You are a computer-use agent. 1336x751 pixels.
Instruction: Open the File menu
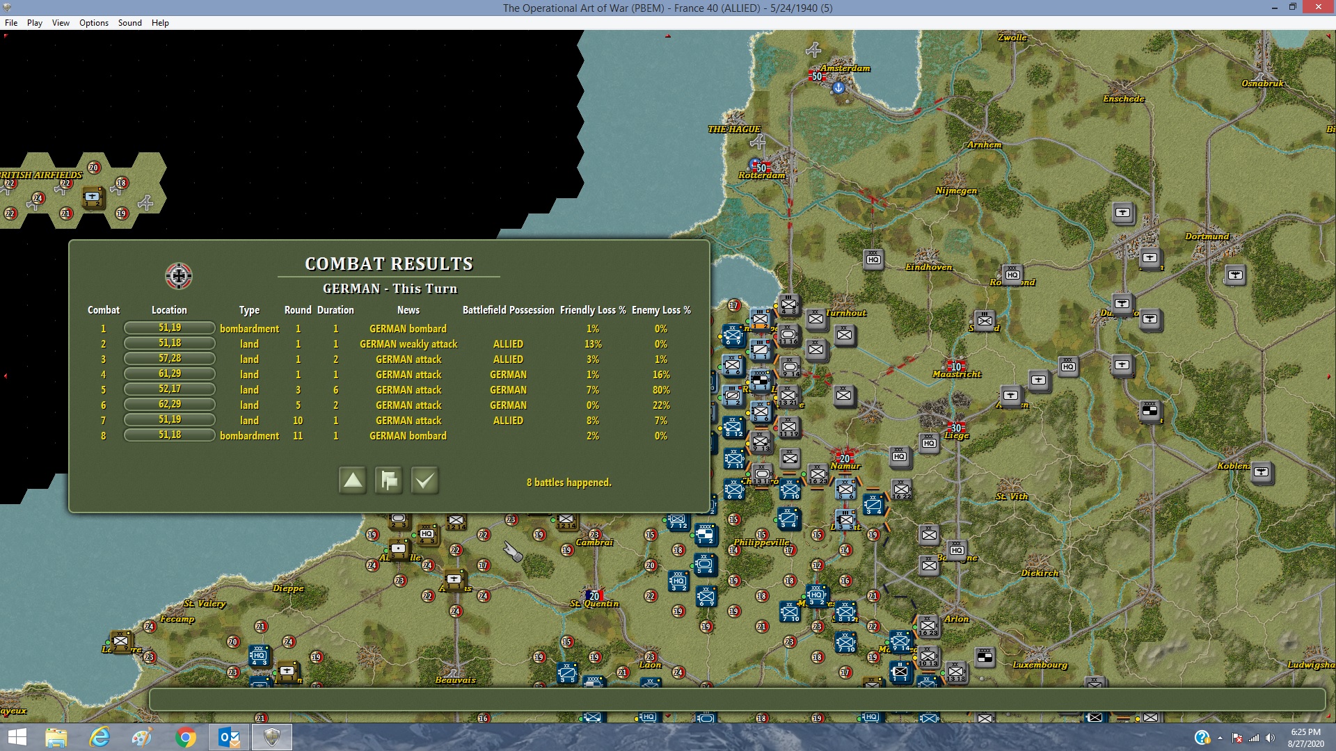pyautogui.click(x=11, y=23)
